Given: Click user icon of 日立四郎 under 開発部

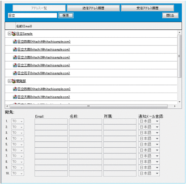Looking at the screenshot, I should pyautogui.click(x=15, y=89).
